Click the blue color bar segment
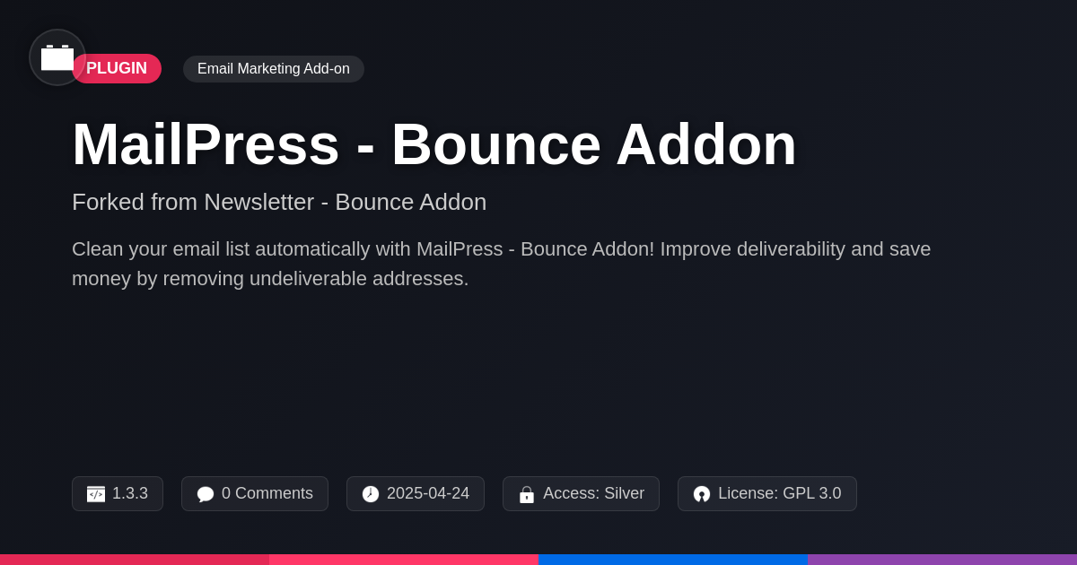1077x565 pixels. coord(673,560)
